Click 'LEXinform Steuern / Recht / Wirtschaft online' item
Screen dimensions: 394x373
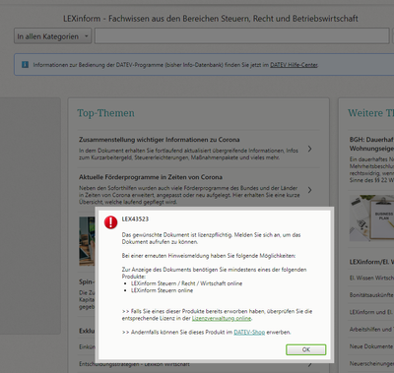coord(186,283)
